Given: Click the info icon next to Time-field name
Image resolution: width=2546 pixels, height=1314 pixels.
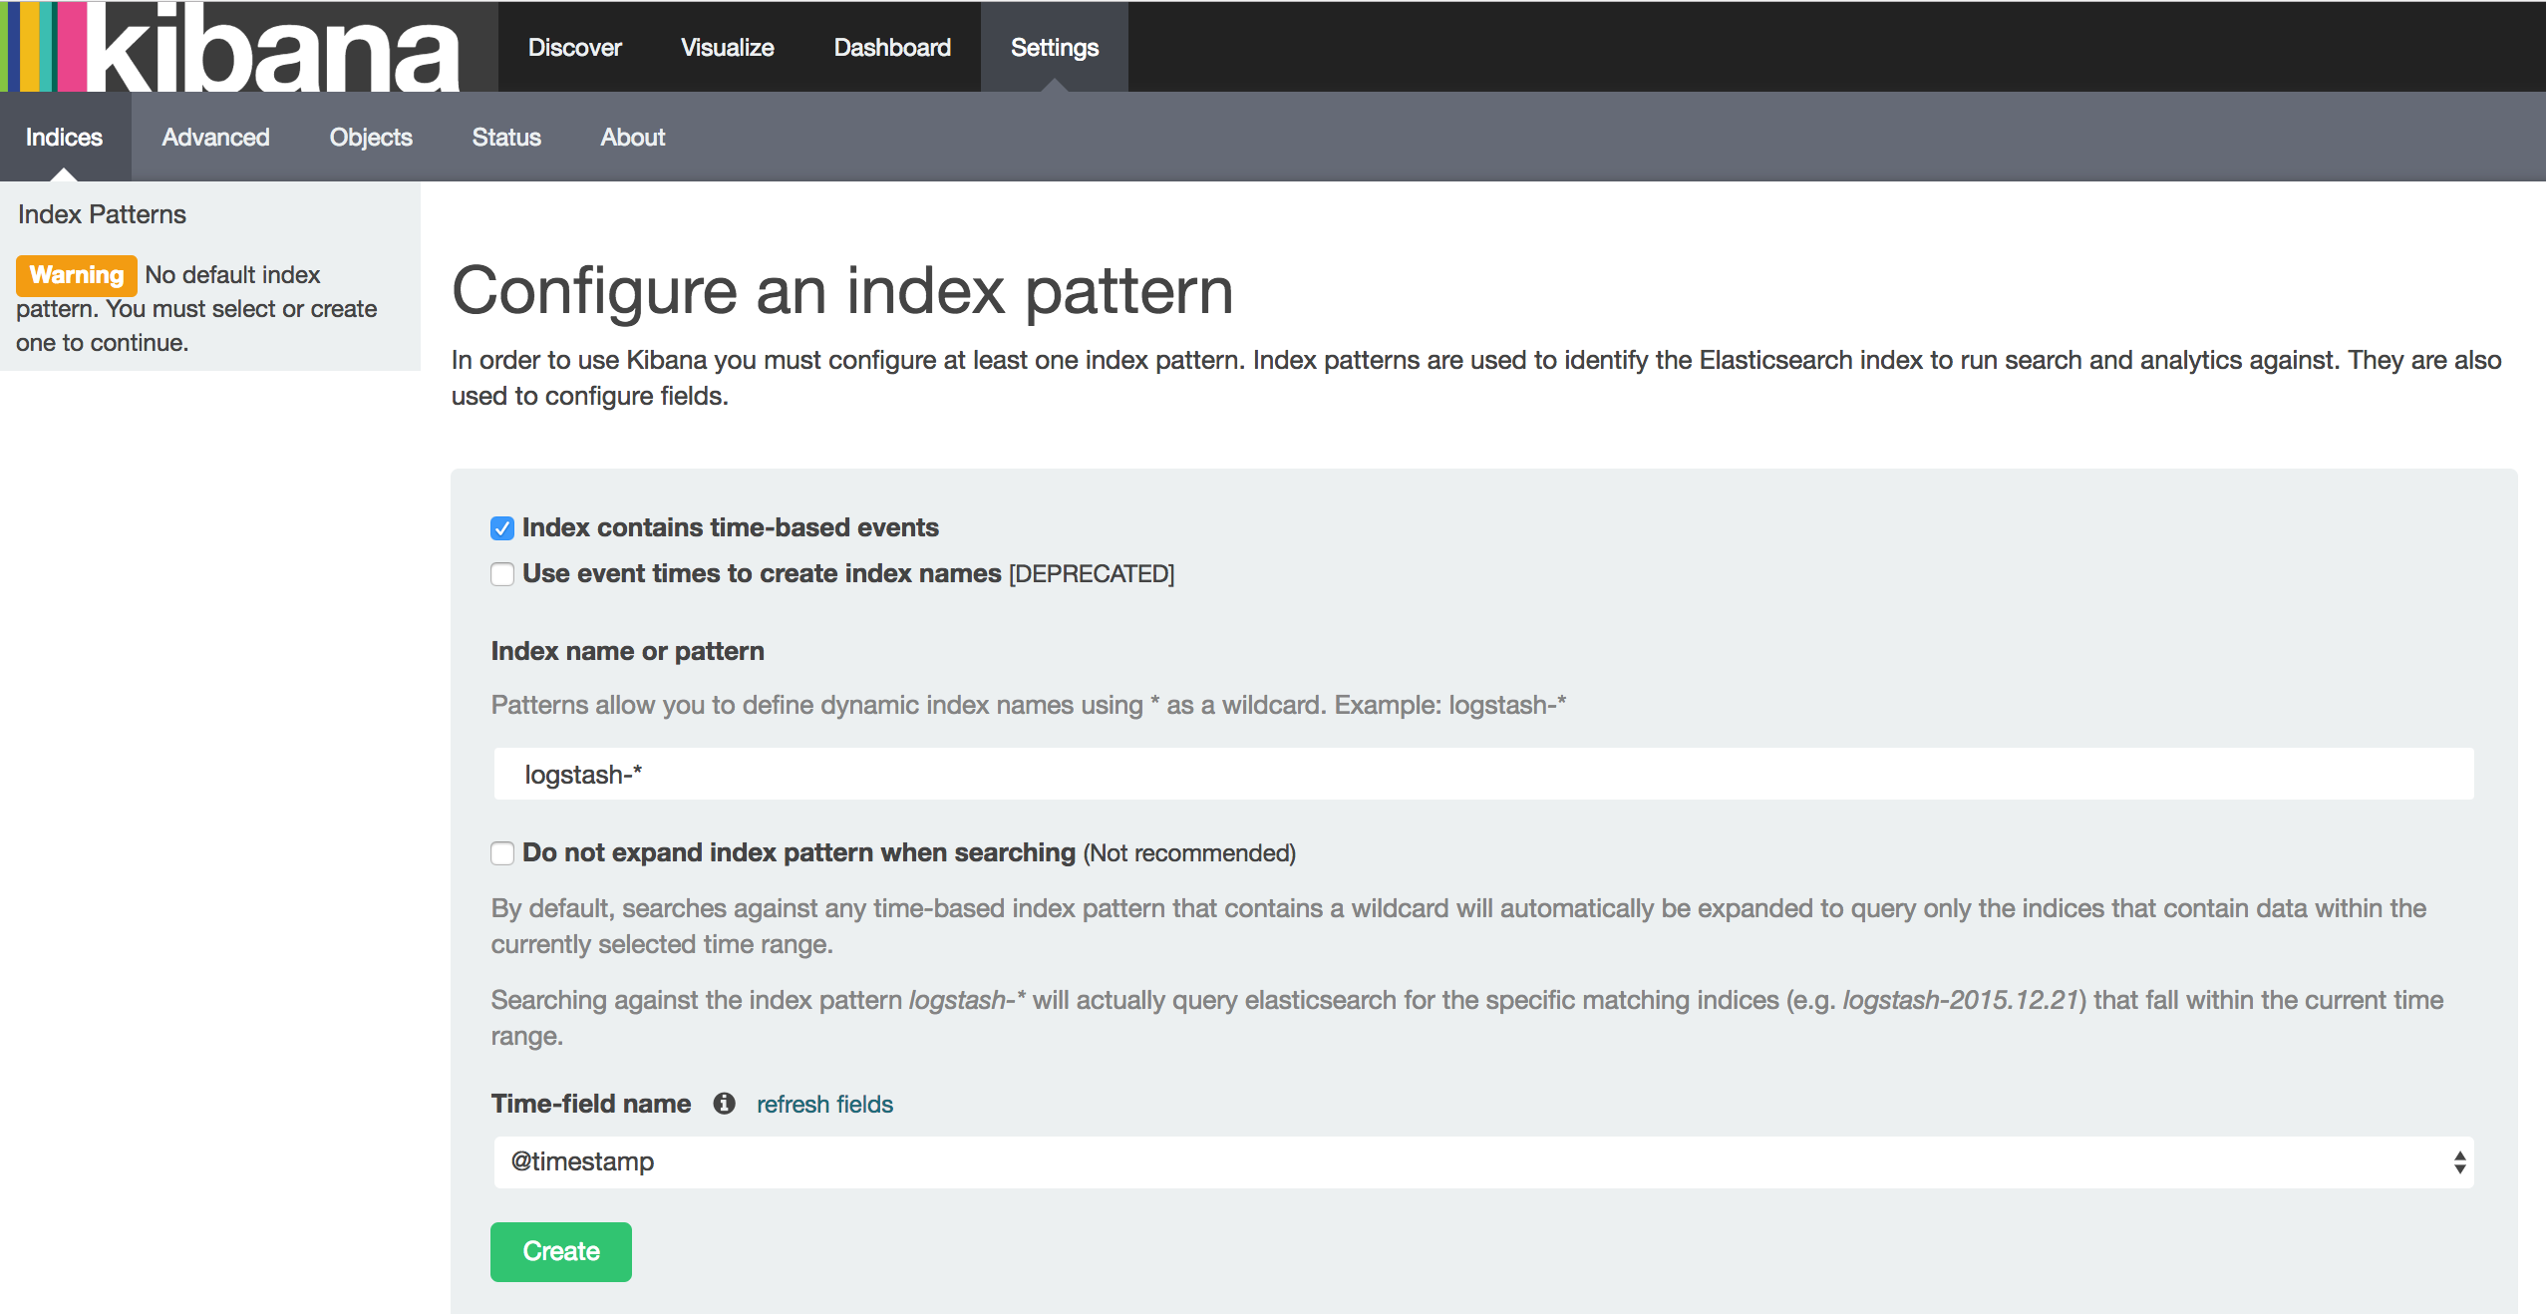Looking at the screenshot, I should pos(726,1103).
